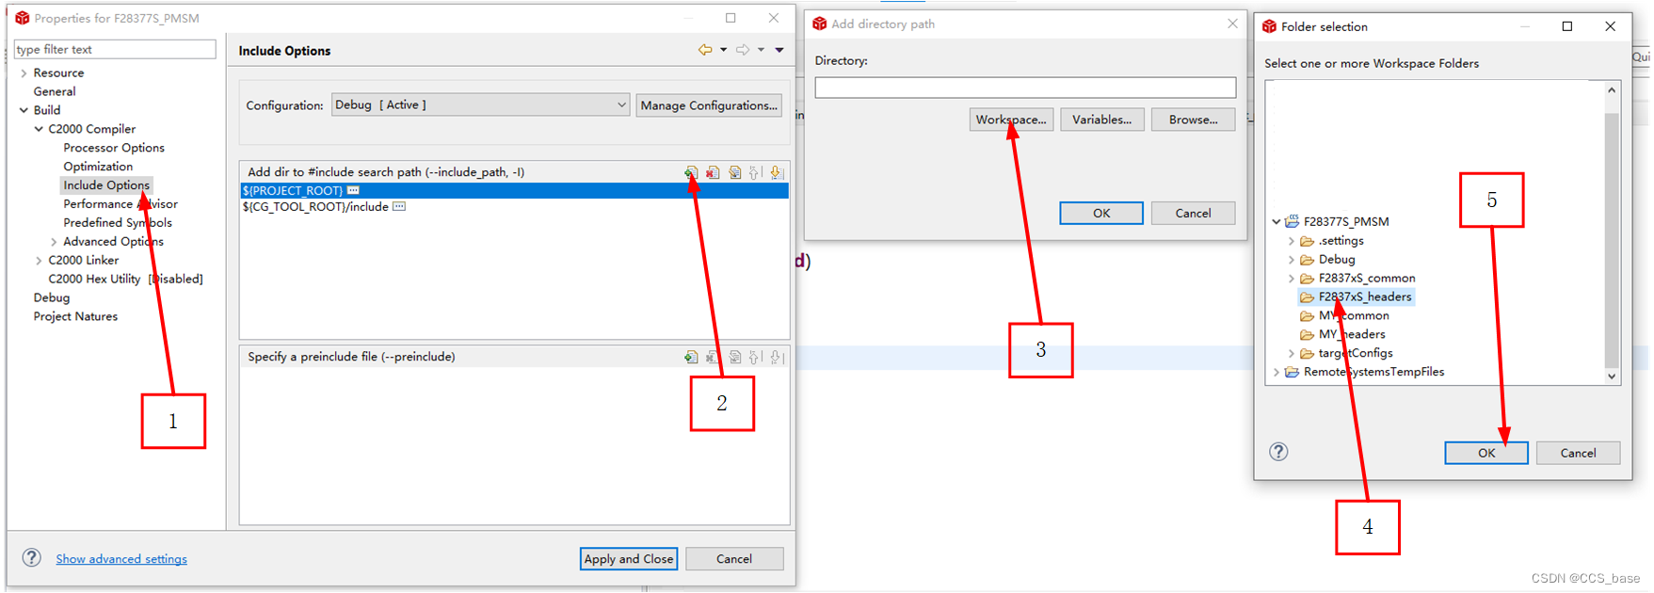Click the Workspace... button

coord(1011,120)
